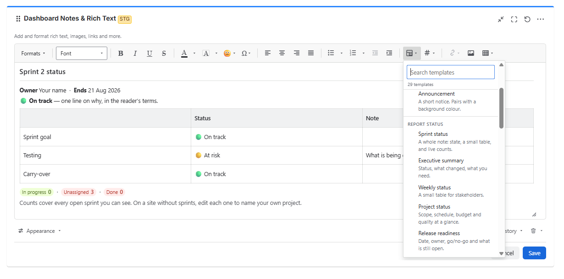Click the fullscreen expand icon
The height and width of the screenshot is (279, 564).
click(x=514, y=19)
